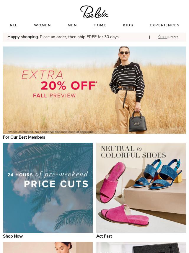
Task: Follow the For Our Best Members link
Action: click(24, 137)
